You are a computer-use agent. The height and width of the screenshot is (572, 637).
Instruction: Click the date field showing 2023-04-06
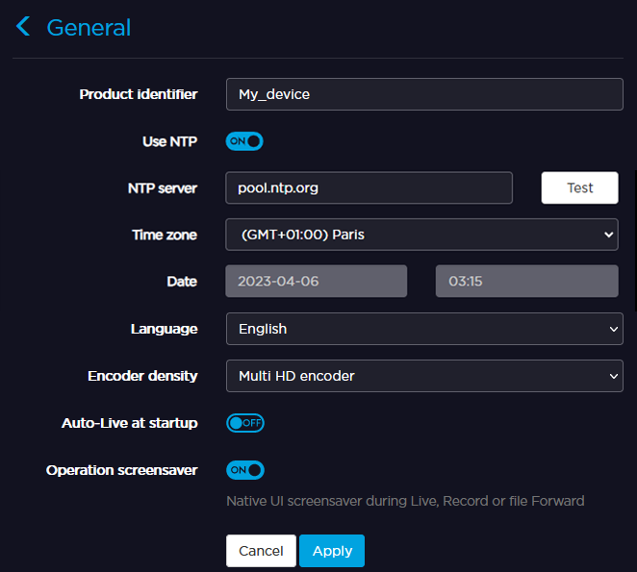click(317, 282)
